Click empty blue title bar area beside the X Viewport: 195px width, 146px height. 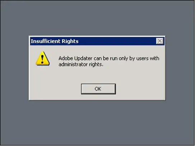[x=117, y=41]
